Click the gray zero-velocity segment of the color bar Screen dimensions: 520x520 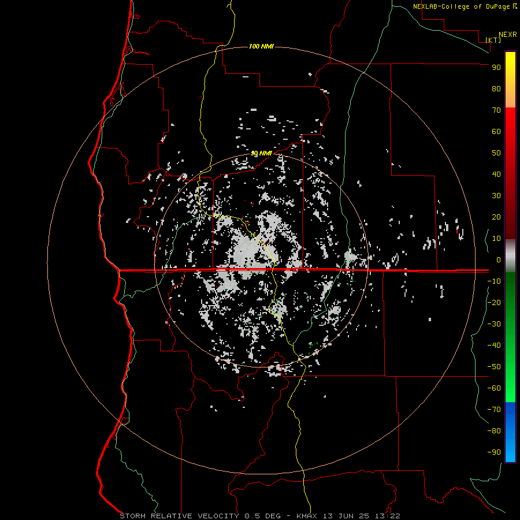(510, 256)
